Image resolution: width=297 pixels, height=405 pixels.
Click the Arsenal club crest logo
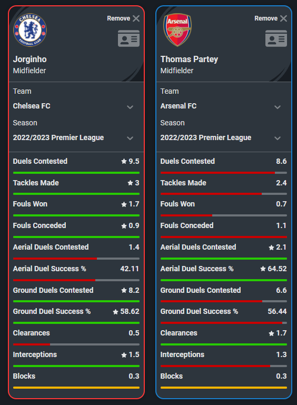(177, 30)
